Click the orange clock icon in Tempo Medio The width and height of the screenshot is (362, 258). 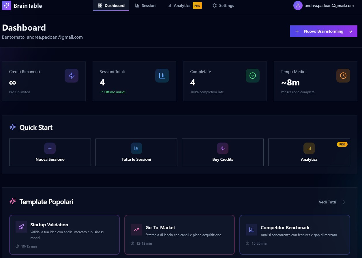(343, 76)
